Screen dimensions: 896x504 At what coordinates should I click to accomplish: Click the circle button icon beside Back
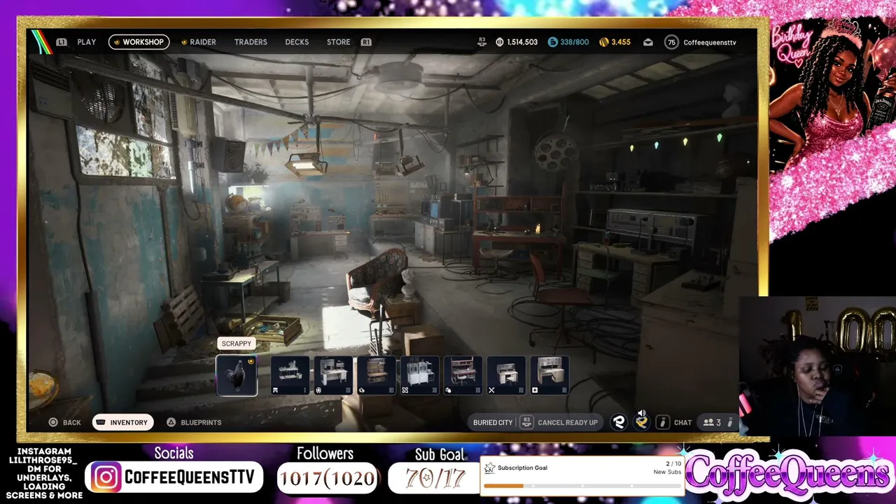click(53, 423)
